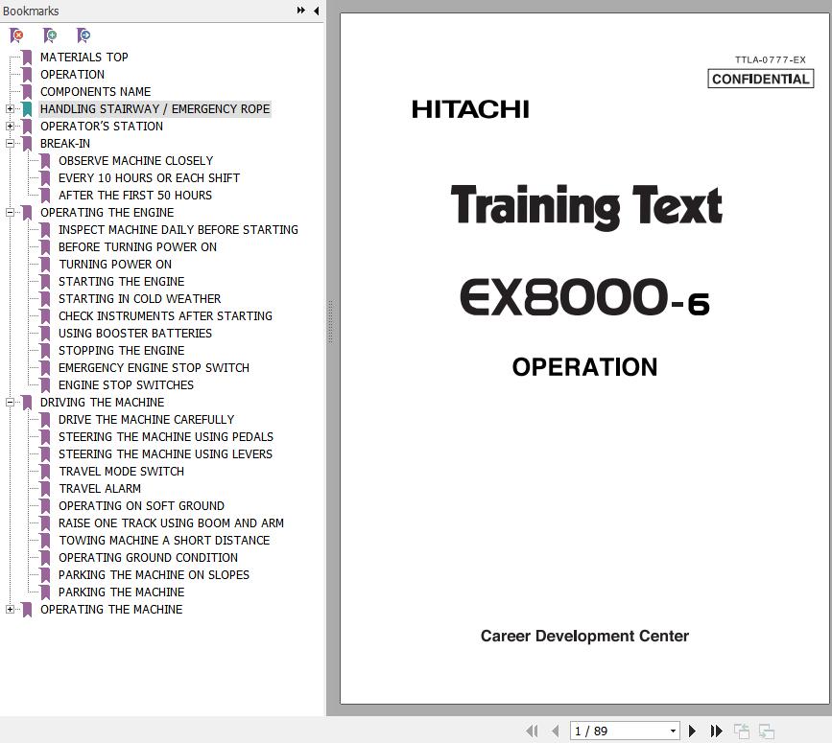The height and width of the screenshot is (743, 832).
Task: Open TOWING MACHINE A SHORT DISTANCE bookmark
Action: (x=164, y=541)
